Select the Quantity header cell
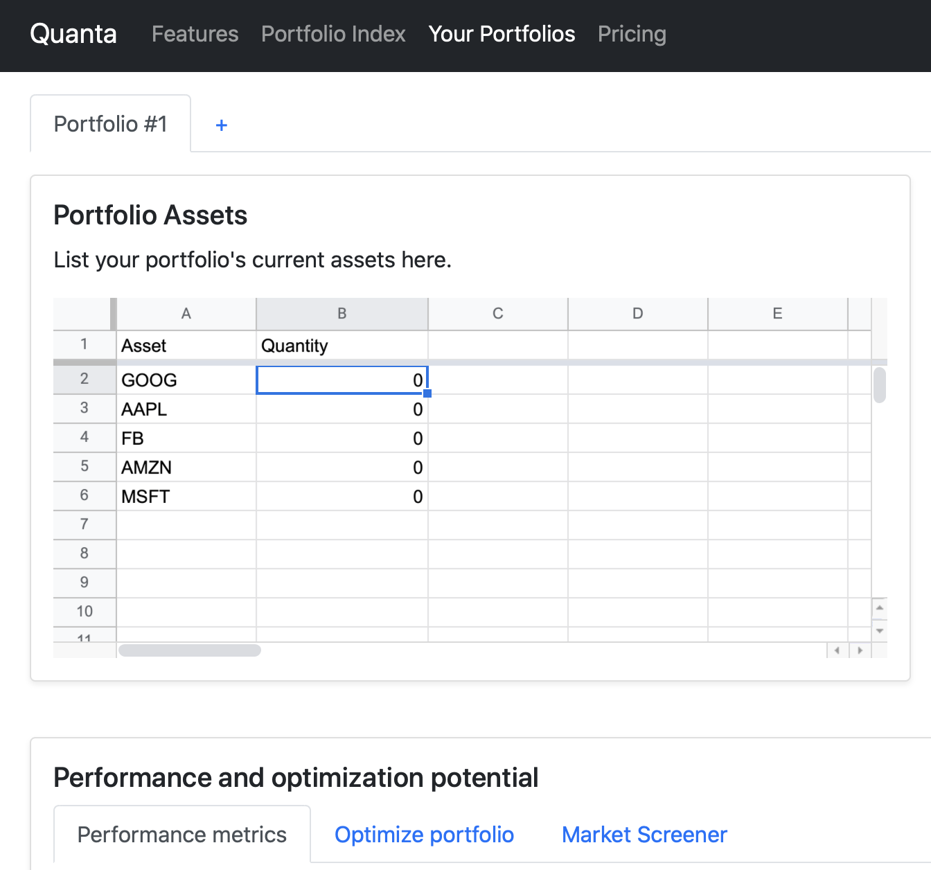The image size is (931, 870). click(x=342, y=346)
